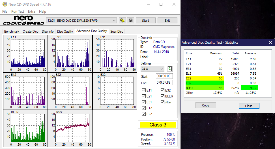Open the Extra menu
The width and height of the screenshot is (275, 149).
(x=31, y=12)
